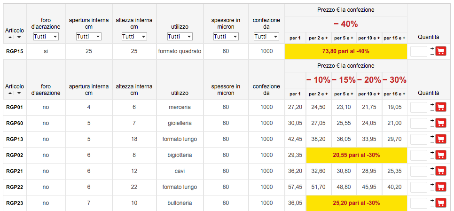Image resolution: width=454 pixels, height=211 pixels.
Task: Click cart icon for RGP22 row
Action: click(x=441, y=187)
